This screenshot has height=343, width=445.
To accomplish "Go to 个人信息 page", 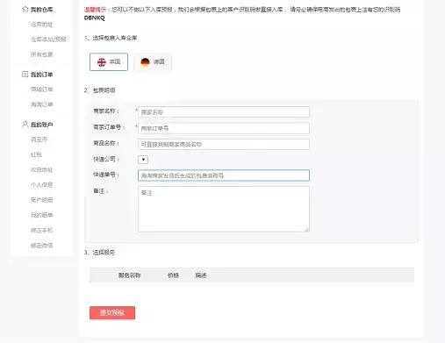I will coord(42,185).
